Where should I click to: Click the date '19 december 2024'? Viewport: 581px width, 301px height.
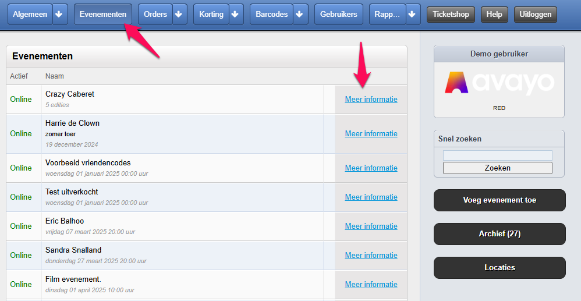click(72, 144)
